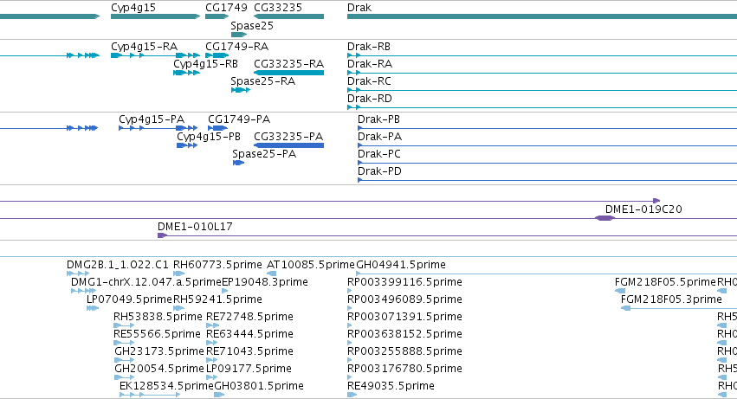Select the FGM218F05.5prime EST label
This screenshot has height=399, width=737.
[x=665, y=282]
